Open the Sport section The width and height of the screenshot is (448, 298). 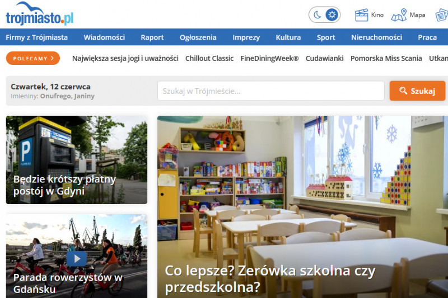click(326, 37)
